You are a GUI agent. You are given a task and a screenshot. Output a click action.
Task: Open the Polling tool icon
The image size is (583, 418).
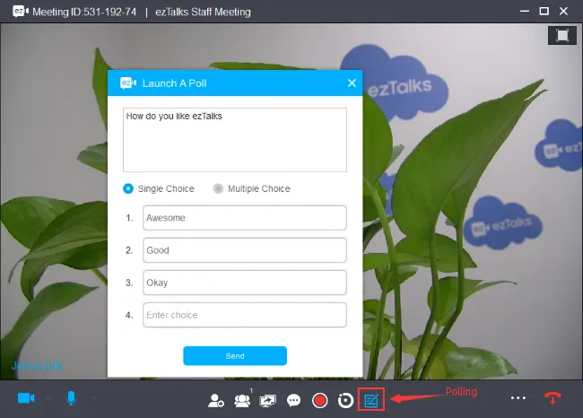click(x=371, y=400)
